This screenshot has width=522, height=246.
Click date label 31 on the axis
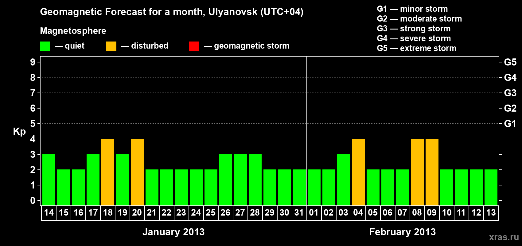click(x=299, y=212)
